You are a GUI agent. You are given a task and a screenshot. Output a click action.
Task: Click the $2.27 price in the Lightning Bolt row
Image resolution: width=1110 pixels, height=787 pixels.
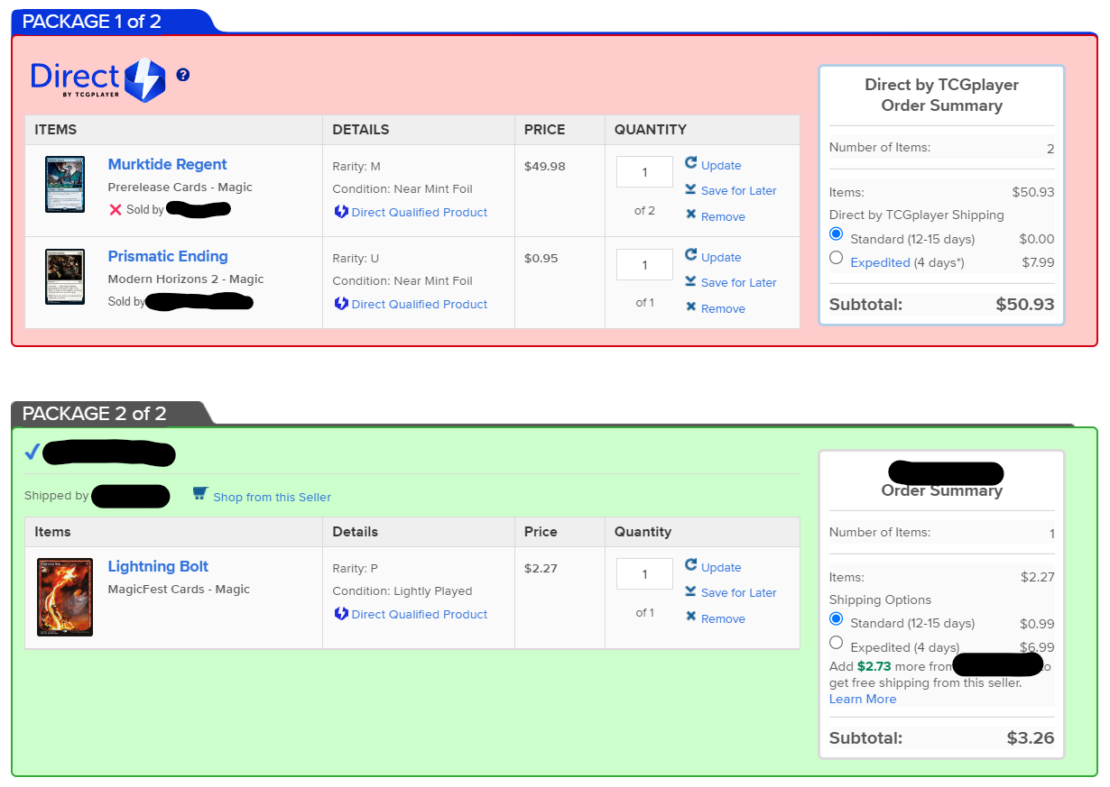pyautogui.click(x=541, y=568)
